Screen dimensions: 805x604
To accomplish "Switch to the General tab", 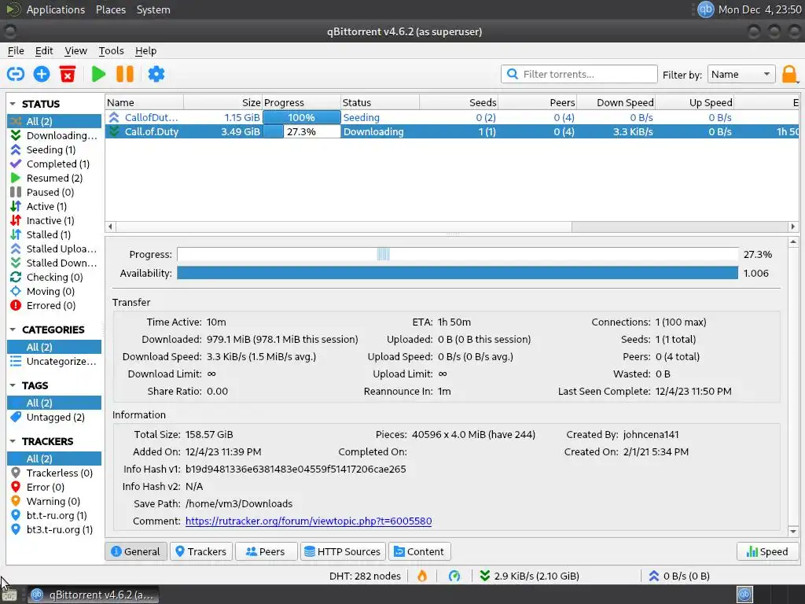I will [136, 551].
